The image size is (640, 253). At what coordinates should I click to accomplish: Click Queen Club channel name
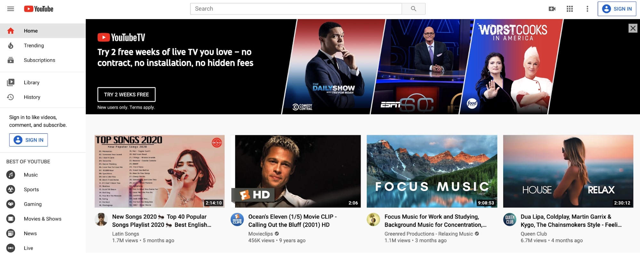pos(534,234)
